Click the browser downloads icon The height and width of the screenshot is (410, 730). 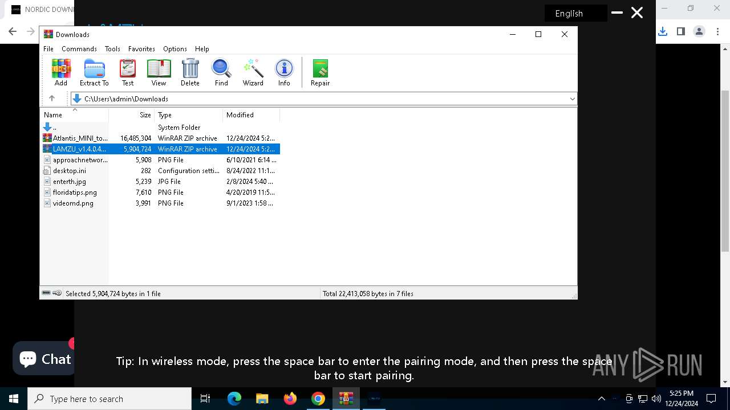click(663, 31)
